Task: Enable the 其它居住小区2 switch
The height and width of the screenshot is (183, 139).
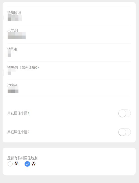Action: (124, 132)
